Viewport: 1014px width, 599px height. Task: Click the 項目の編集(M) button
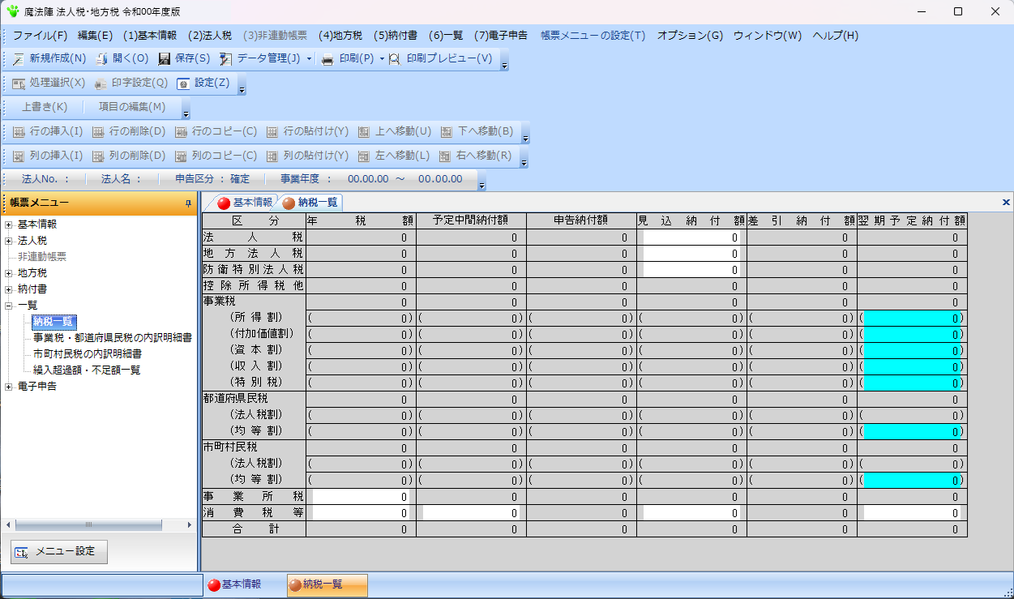tap(132, 107)
